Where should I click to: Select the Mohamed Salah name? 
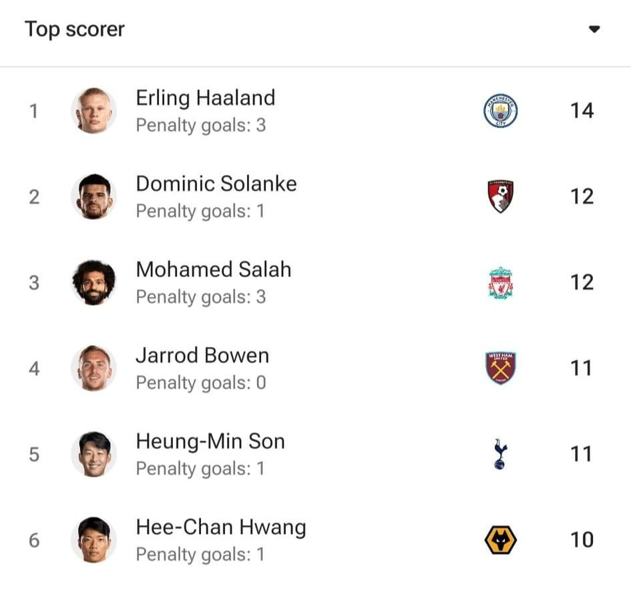coord(214,270)
